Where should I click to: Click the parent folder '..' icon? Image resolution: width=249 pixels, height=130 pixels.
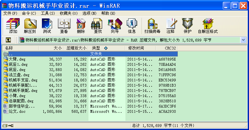tap(6, 54)
